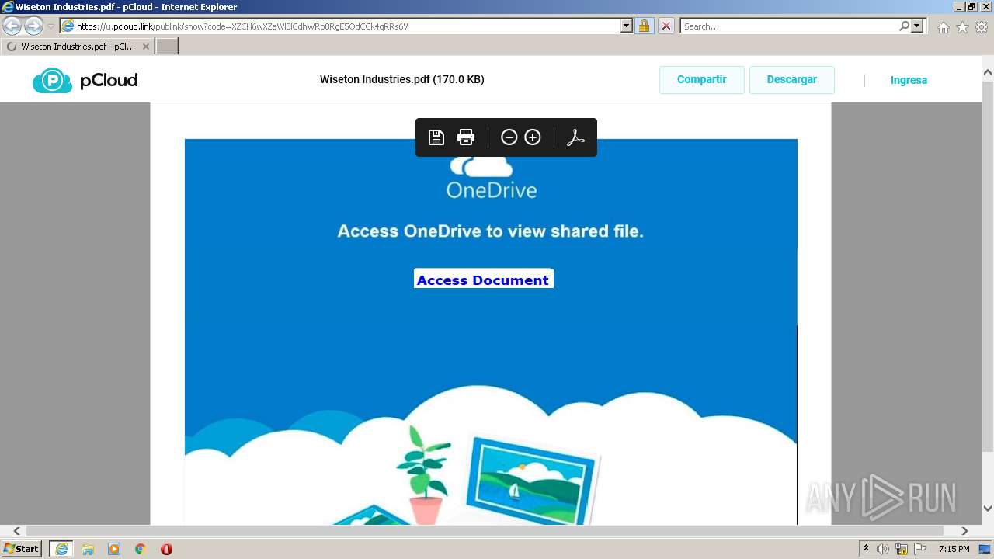Screen dimensions: 994x559
Task: Click the address bar URL field
Action: pos(346,26)
